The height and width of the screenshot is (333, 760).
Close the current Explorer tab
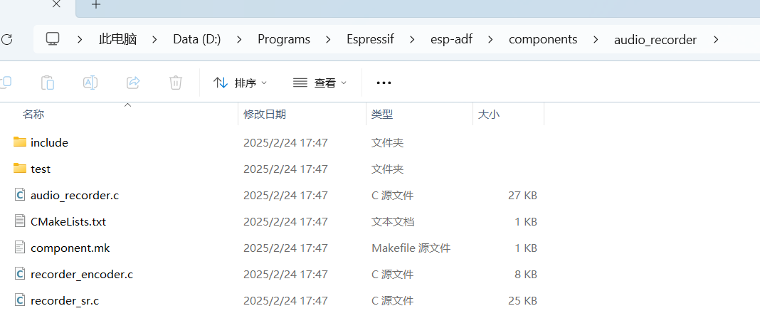57,5
